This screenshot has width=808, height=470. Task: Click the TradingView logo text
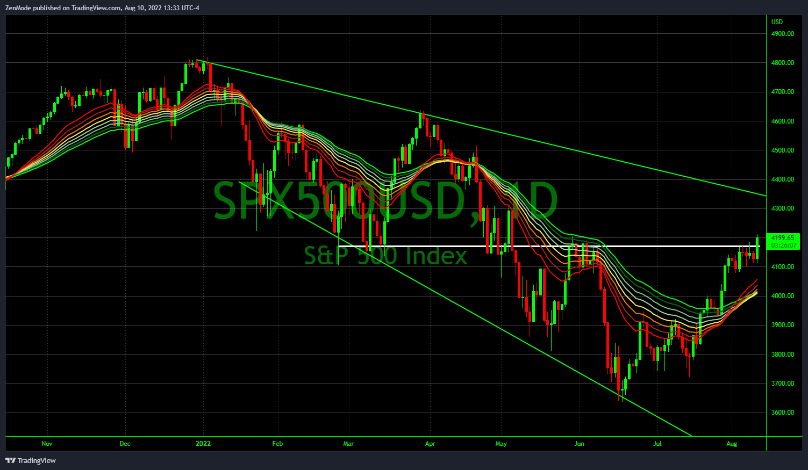[37, 460]
